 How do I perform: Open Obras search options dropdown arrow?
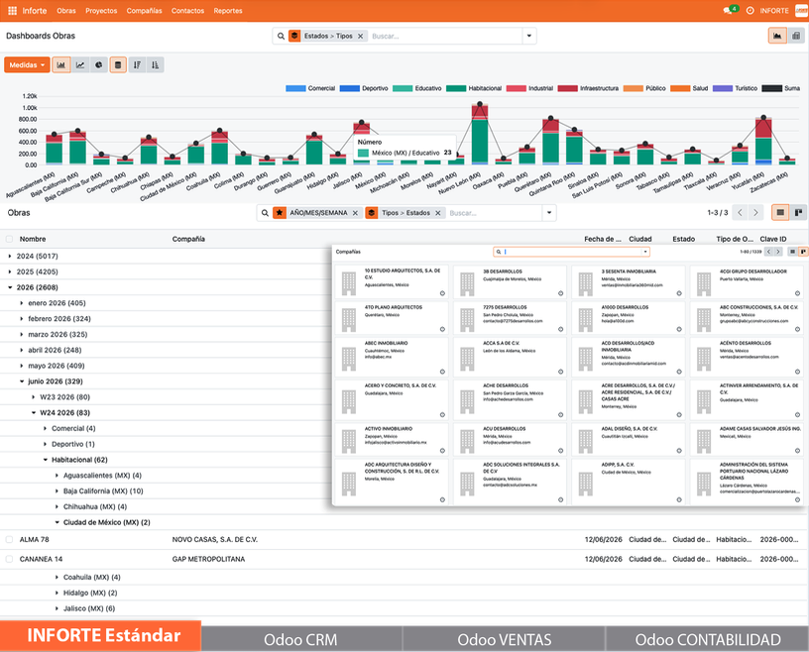coord(549,213)
